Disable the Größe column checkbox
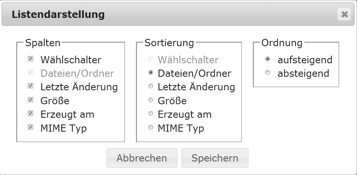 (x=31, y=99)
